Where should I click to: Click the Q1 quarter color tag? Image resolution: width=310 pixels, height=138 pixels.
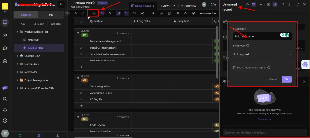[85, 35]
